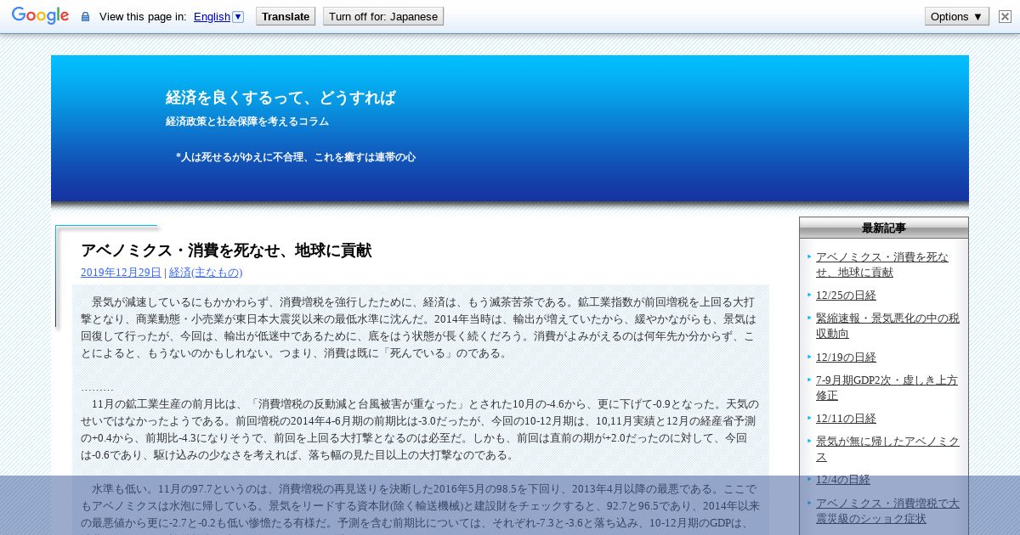This screenshot has height=535, width=1020.
Task: Click the secure lock icon
Action: 85,16
